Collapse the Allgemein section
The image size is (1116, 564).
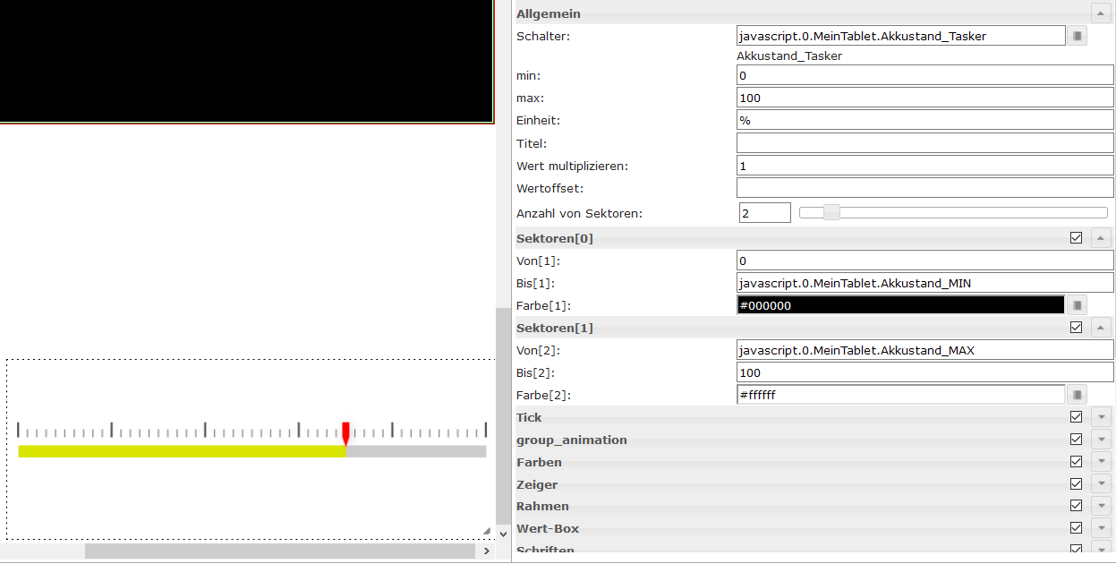[x=1101, y=13]
